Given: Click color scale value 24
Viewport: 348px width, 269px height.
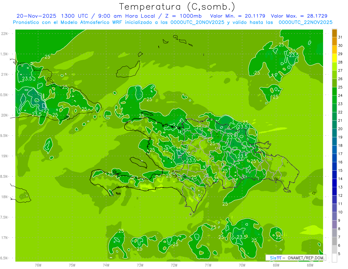Looking at the screenshot, I should pos(340,95).
